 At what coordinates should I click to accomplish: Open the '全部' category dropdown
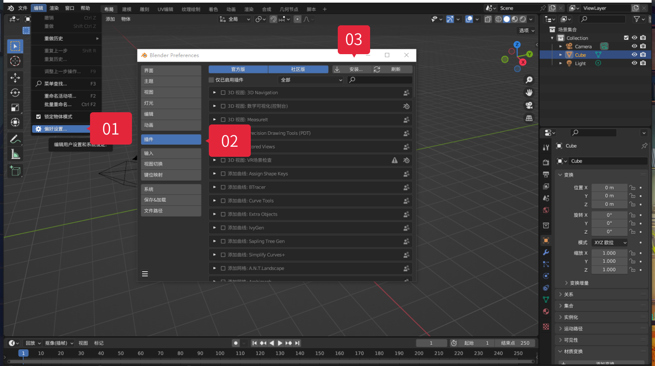310,80
